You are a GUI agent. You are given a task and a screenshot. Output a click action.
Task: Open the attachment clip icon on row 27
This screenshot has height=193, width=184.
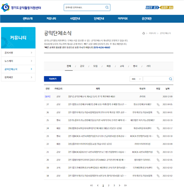click(x=158, y=105)
